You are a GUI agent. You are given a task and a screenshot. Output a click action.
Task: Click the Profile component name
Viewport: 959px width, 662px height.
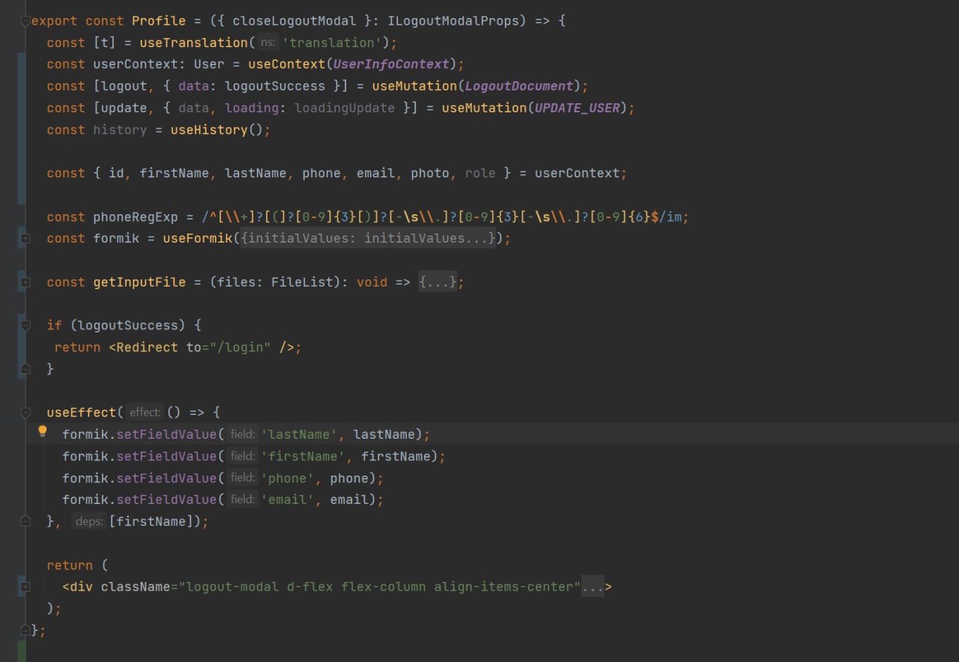click(x=159, y=21)
